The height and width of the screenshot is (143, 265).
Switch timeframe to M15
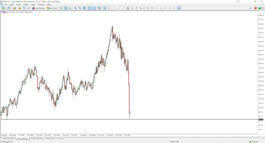pyautogui.click(x=148, y=8)
